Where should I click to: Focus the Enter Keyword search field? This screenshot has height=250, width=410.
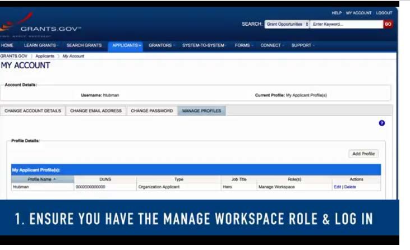(x=347, y=24)
